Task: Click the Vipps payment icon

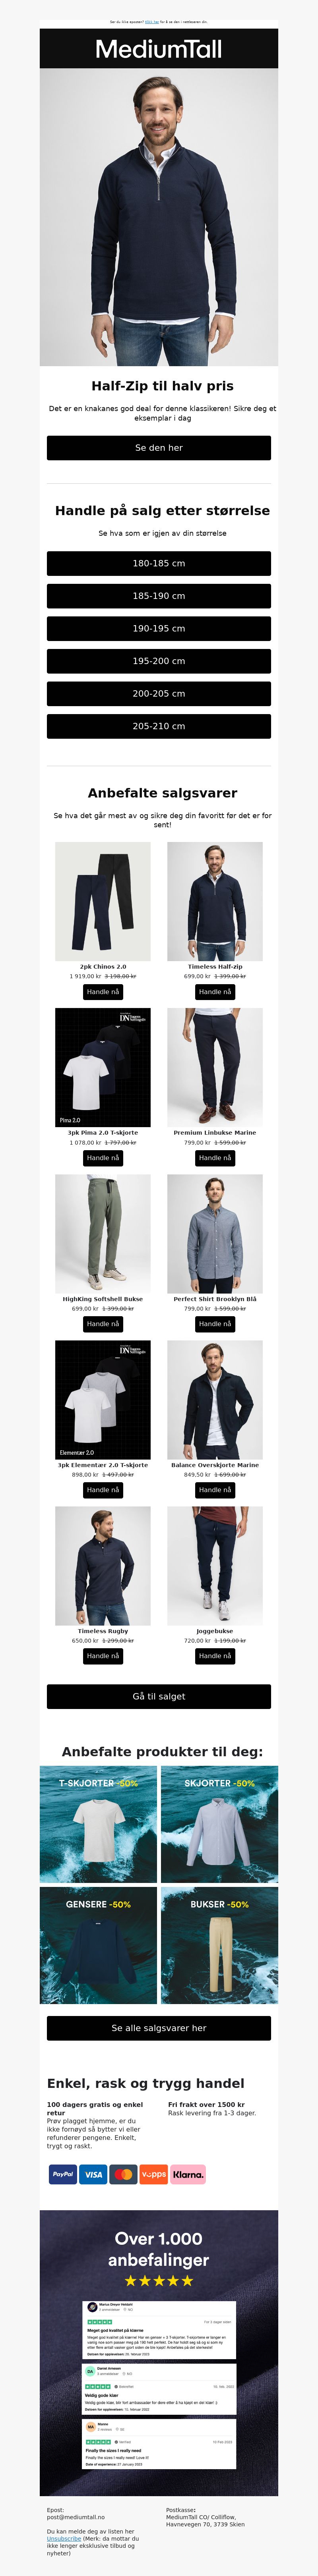Action: click(154, 2174)
